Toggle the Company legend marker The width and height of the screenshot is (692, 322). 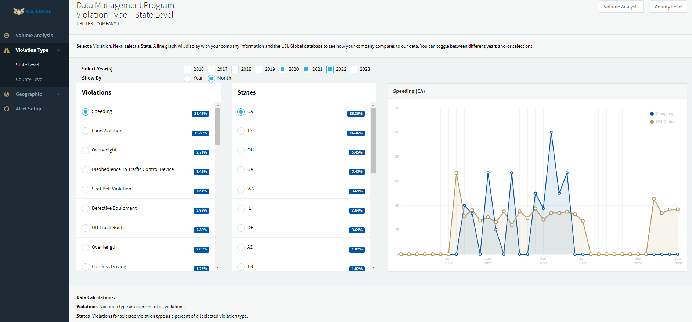tap(652, 114)
